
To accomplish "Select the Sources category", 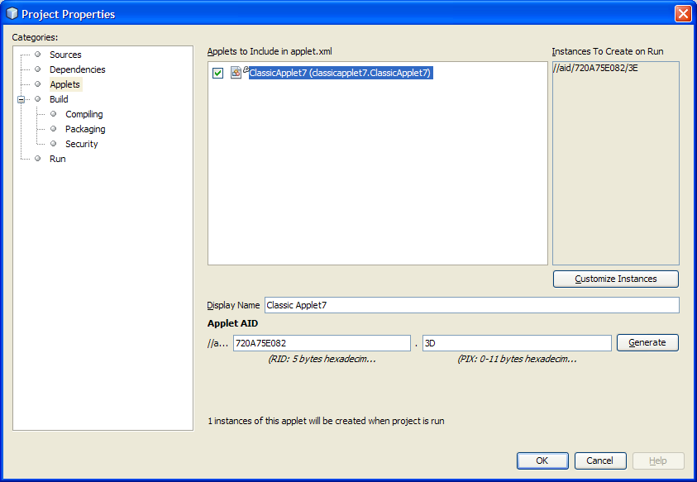I will 65,55.
